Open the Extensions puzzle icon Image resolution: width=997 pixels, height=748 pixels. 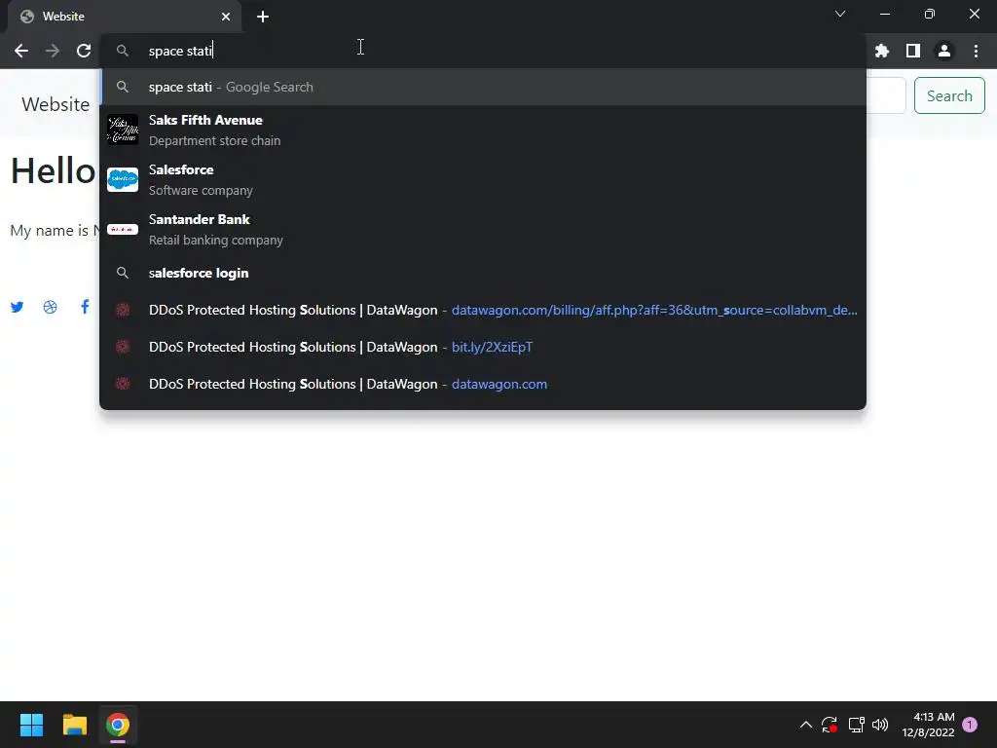[882, 51]
